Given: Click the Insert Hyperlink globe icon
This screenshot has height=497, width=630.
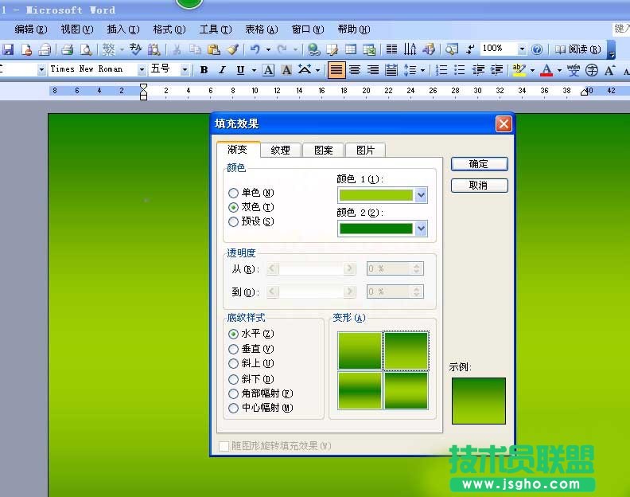Looking at the screenshot, I should click(313, 49).
